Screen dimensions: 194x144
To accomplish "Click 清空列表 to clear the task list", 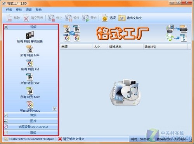I will [x=33, y=18].
